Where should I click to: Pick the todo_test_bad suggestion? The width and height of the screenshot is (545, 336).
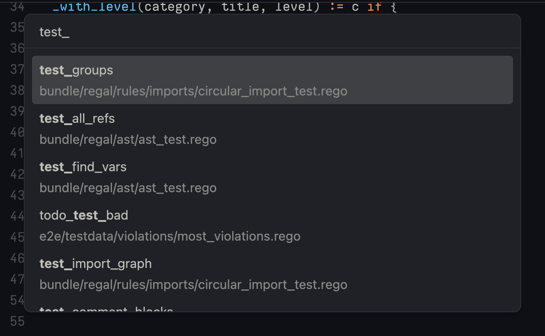(84, 215)
